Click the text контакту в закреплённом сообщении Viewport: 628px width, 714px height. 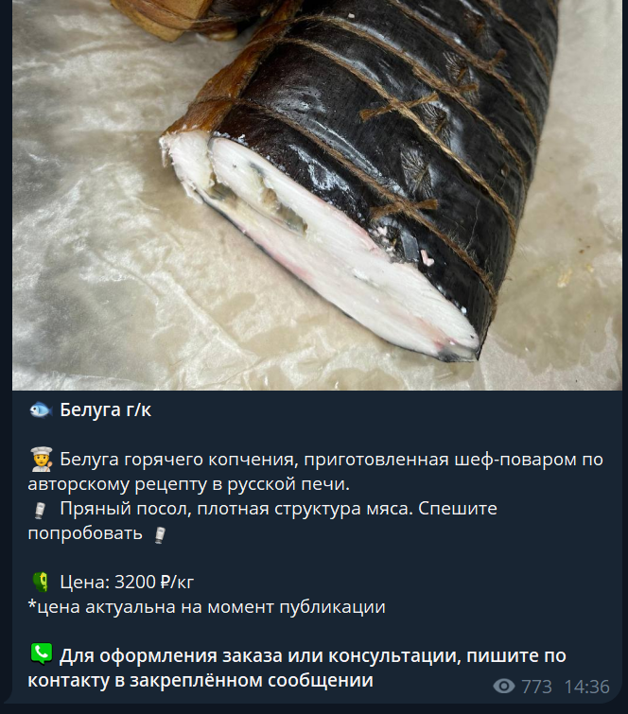(x=201, y=680)
